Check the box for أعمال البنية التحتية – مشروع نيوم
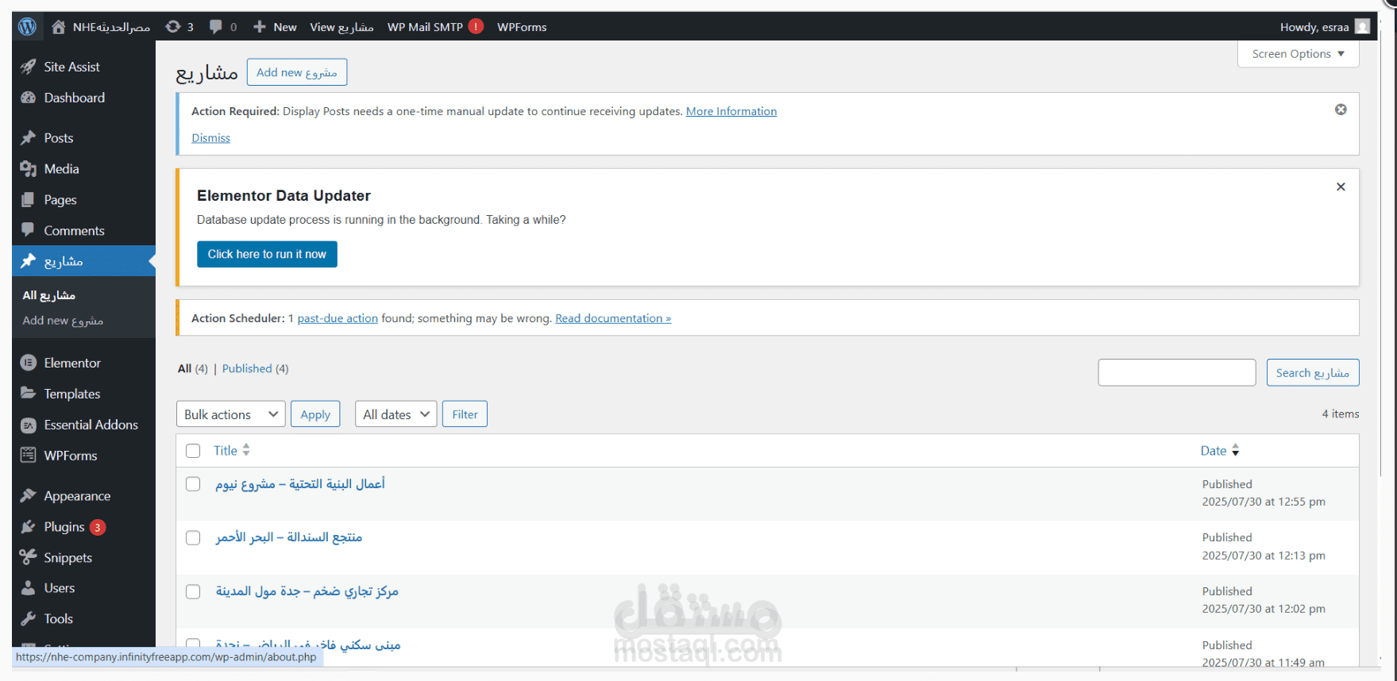1397x681 pixels. click(x=193, y=484)
